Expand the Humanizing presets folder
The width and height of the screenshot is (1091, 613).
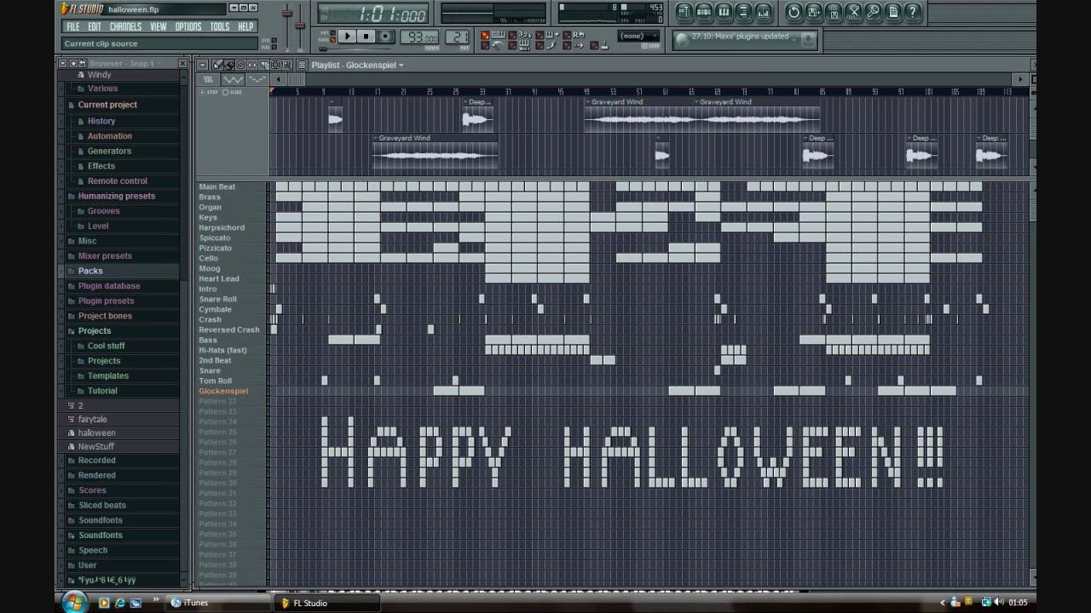(x=117, y=196)
